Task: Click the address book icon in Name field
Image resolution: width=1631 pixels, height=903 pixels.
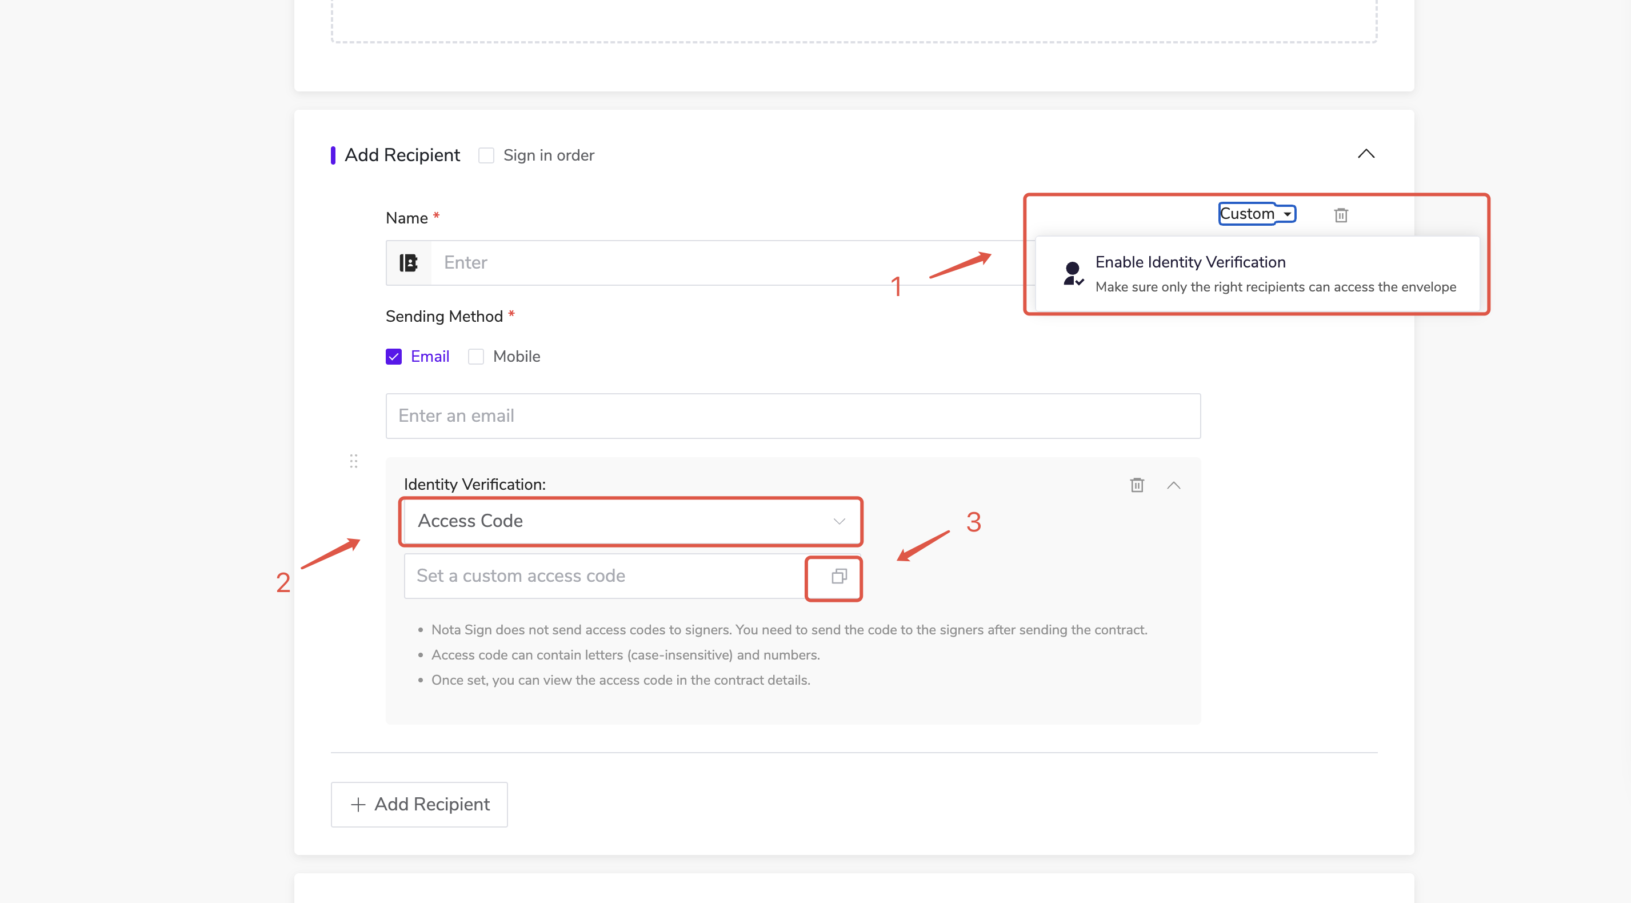Action: pos(409,263)
